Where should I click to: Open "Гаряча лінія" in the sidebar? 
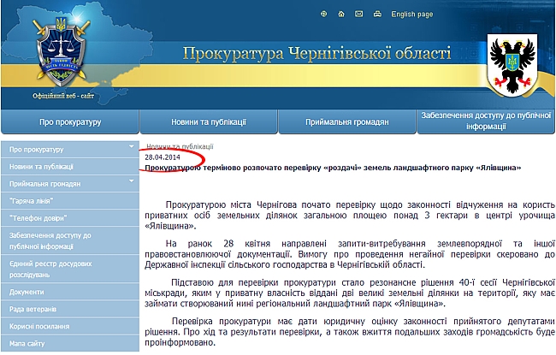[33, 200]
